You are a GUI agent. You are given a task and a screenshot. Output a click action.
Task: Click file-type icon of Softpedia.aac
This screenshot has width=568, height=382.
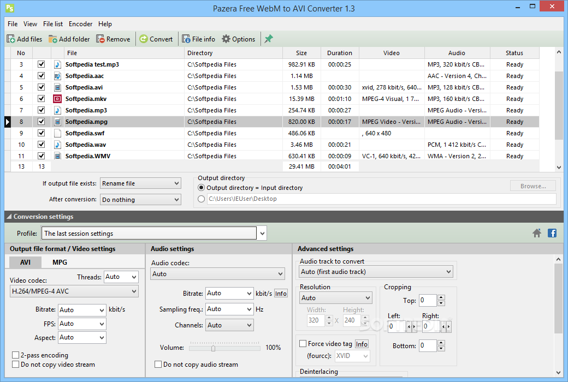pyautogui.click(x=57, y=76)
